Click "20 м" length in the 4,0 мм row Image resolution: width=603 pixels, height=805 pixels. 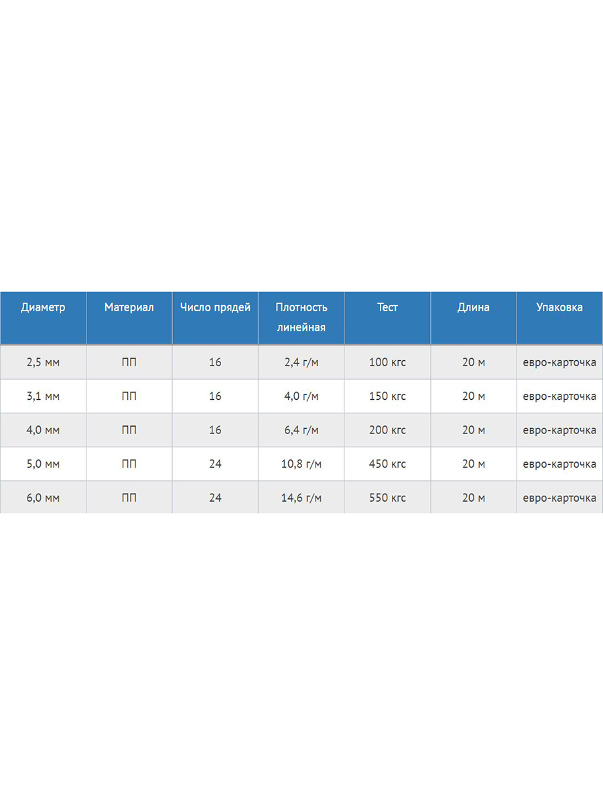pos(473,430)
